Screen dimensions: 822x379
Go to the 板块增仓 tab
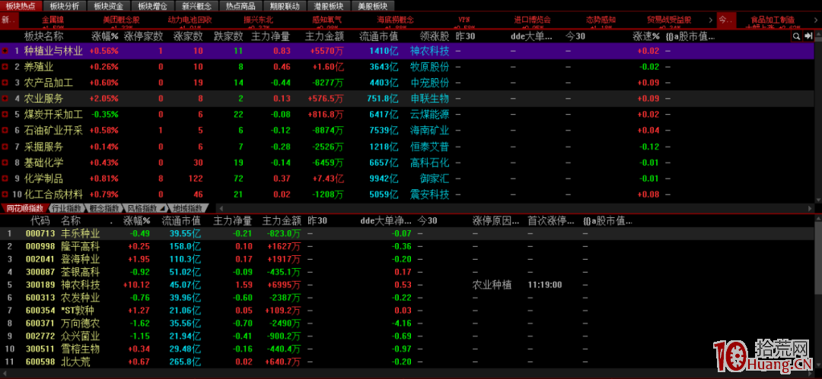pos(153,6)
